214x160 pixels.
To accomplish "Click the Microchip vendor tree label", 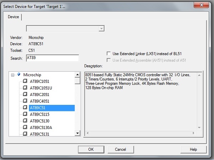I will click(32, 75).
